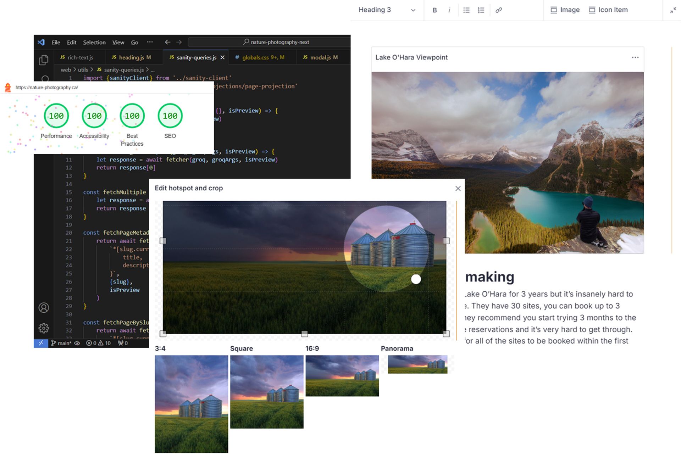Expand VS Code overflow menu ellipsis
The width and height of the screenshot is (681, 458).
(150, 42)
